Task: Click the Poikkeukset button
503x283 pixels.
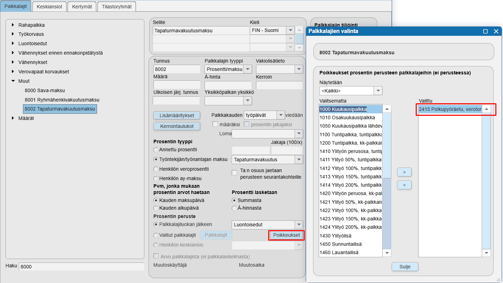Action: click(x=287, y=235)
